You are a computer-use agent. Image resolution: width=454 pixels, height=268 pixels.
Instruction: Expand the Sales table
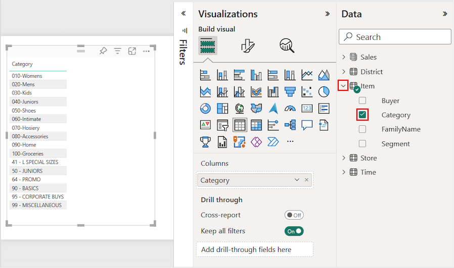344,57
